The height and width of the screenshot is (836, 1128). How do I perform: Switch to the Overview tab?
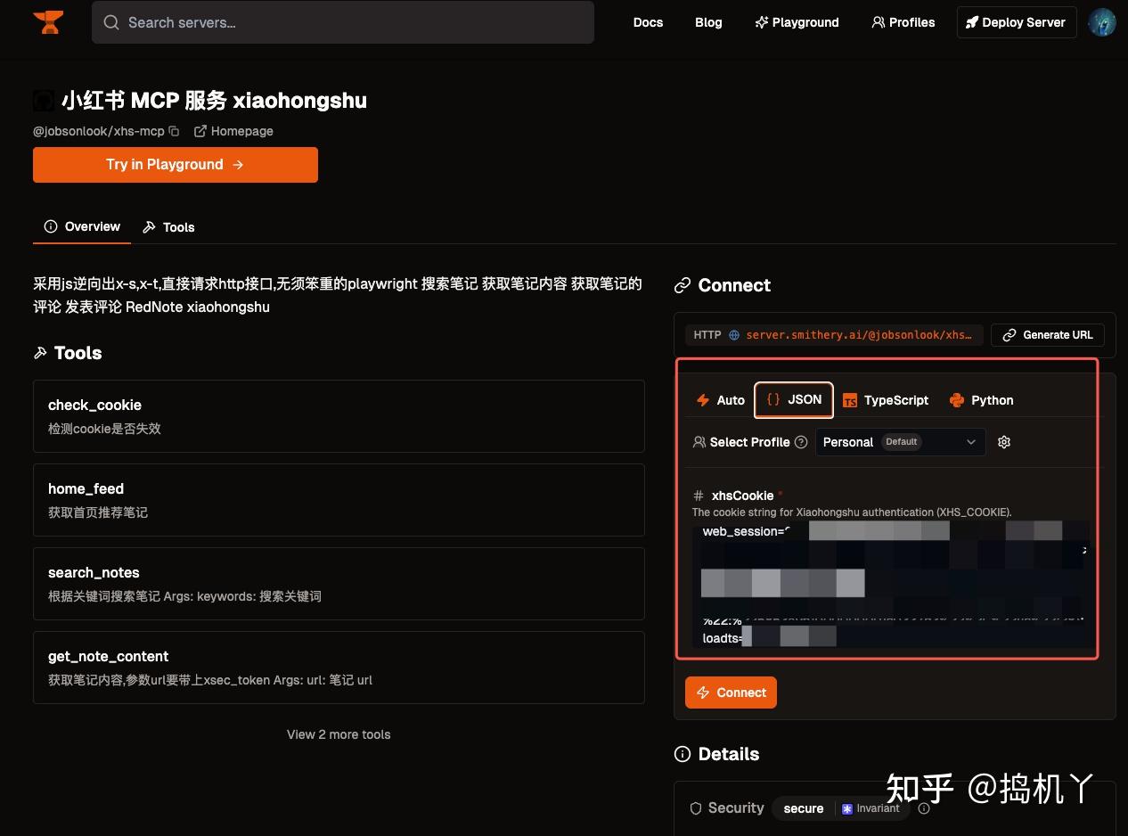tap(82, 226)
